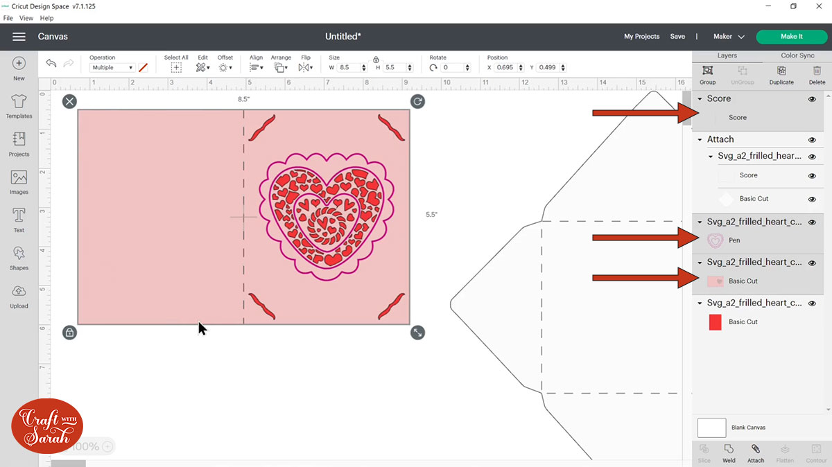Screen dimensions: 832x467
Task: Click the Weld tool at panel bottom
Action: (x=729, y=453)
